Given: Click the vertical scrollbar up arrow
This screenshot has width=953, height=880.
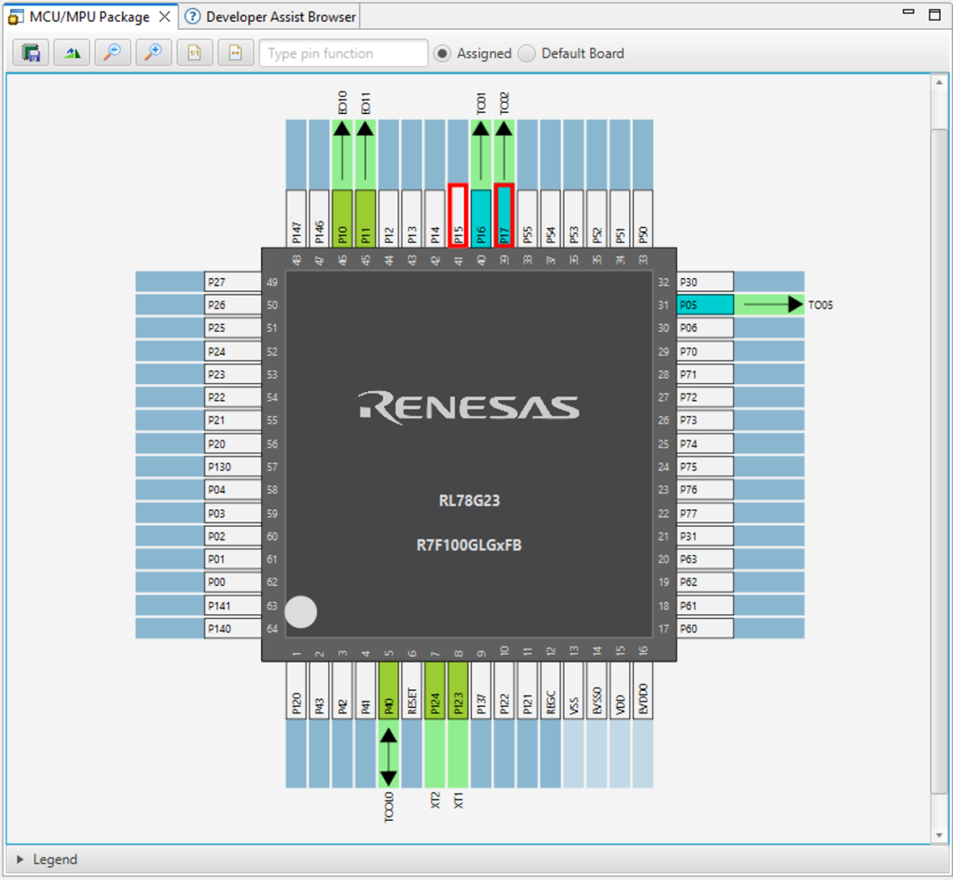Looking at the screenshot, I should pyautogui.click(x=939, y=82).
